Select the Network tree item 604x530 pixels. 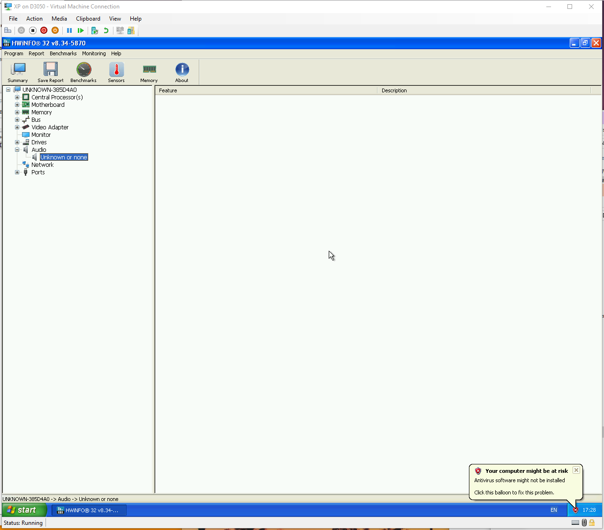pyautogui.click(x=43, y=165)
